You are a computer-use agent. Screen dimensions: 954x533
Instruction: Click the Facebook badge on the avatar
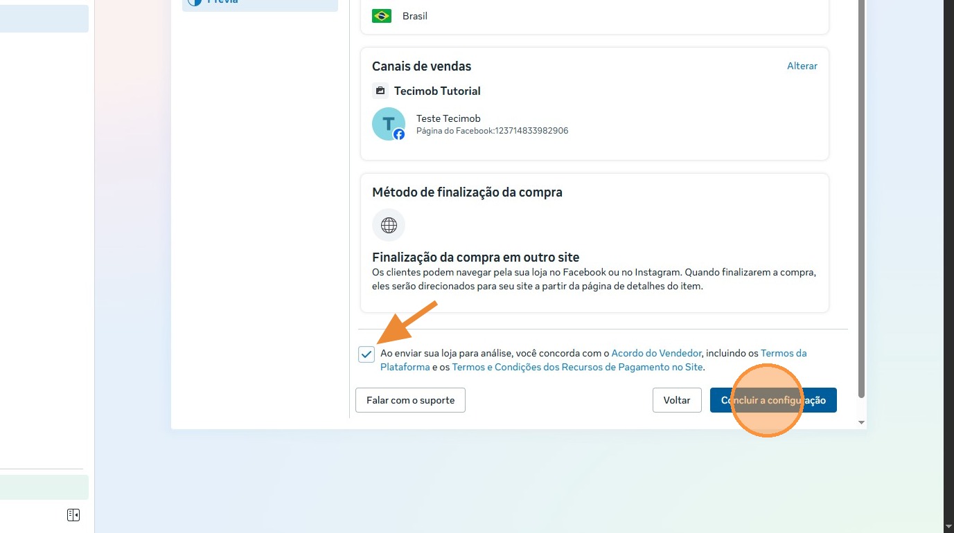(399, 134)
